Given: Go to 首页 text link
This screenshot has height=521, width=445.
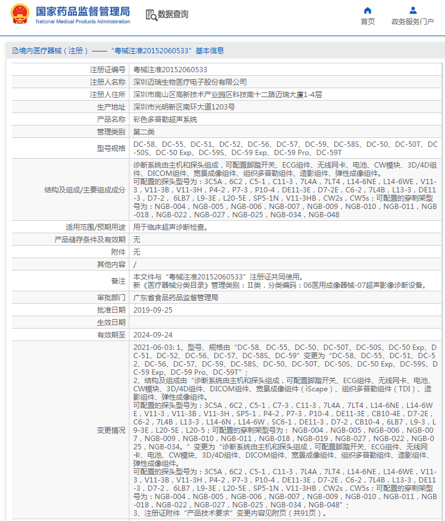Looking at the screenshot, I should click(x=368, y=21).
